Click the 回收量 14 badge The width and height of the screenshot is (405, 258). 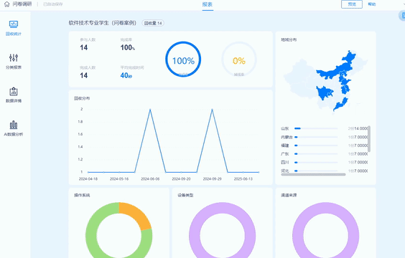(x=153, y=23)
